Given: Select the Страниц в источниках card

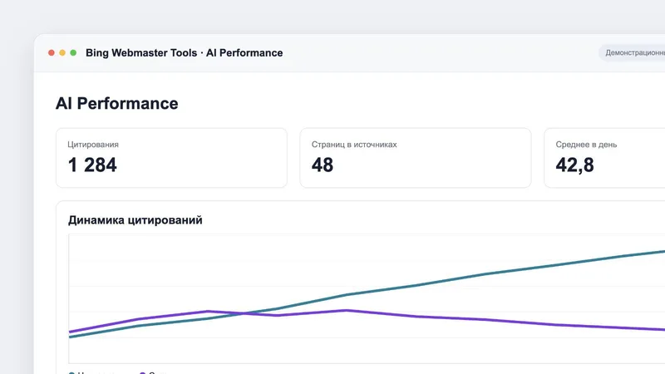Looking at the screenshot, I should [416, 158].
